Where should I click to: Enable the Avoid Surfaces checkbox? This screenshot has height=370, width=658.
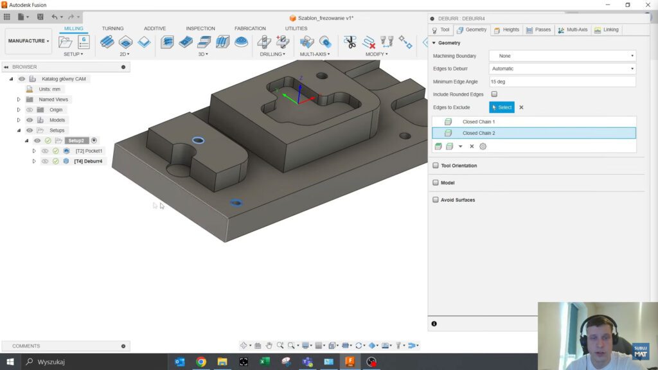coord(436,200)
